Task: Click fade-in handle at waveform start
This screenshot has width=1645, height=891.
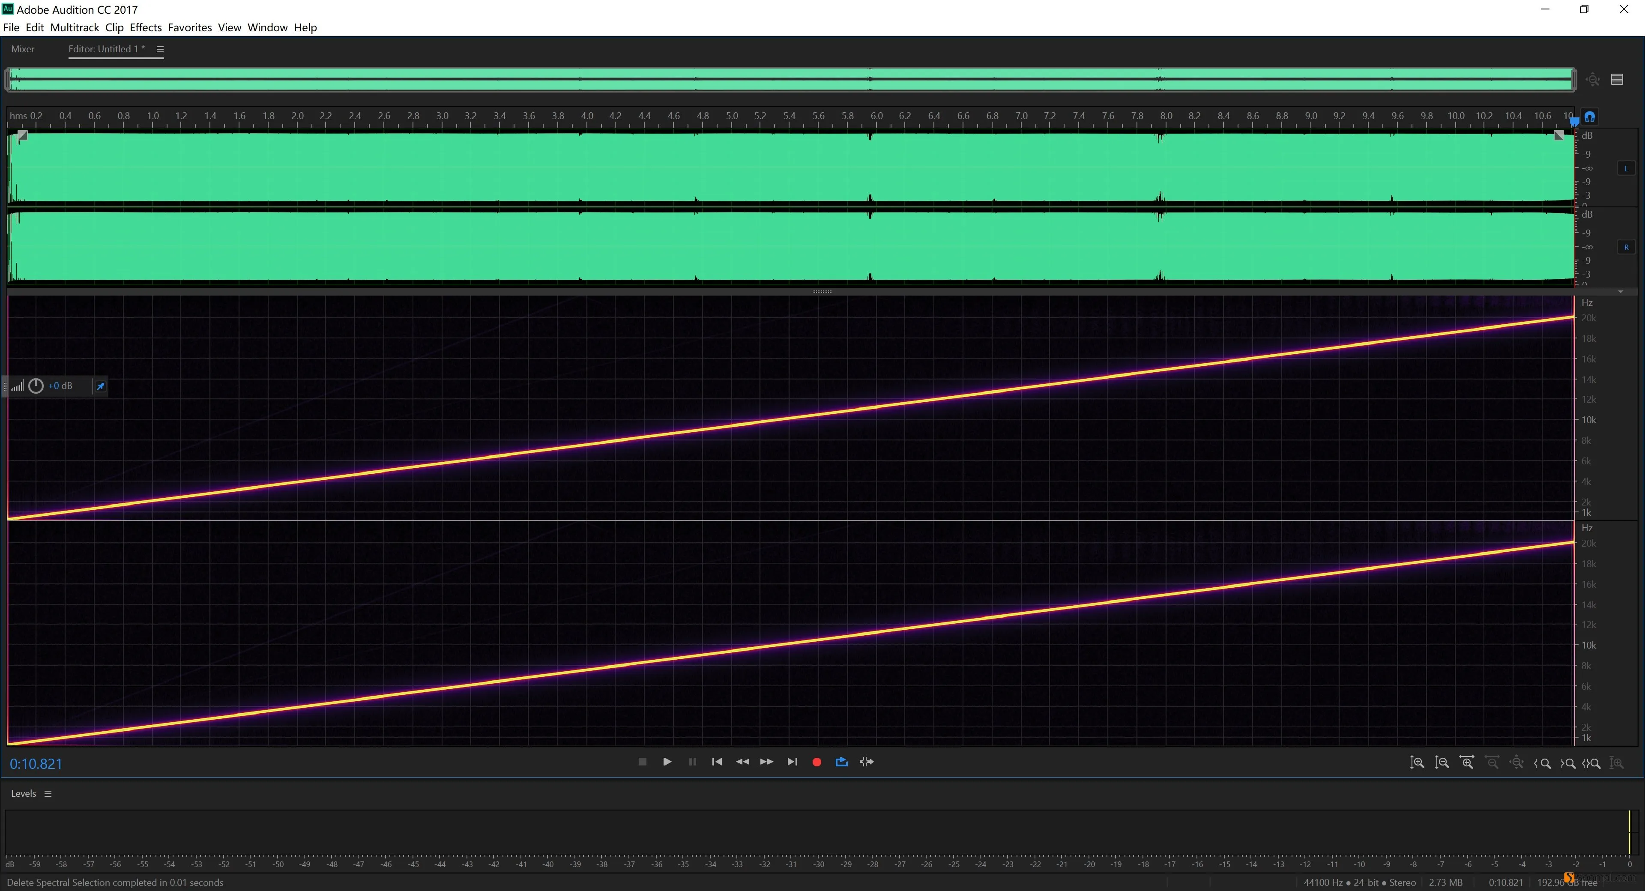Action: point(22,135)
